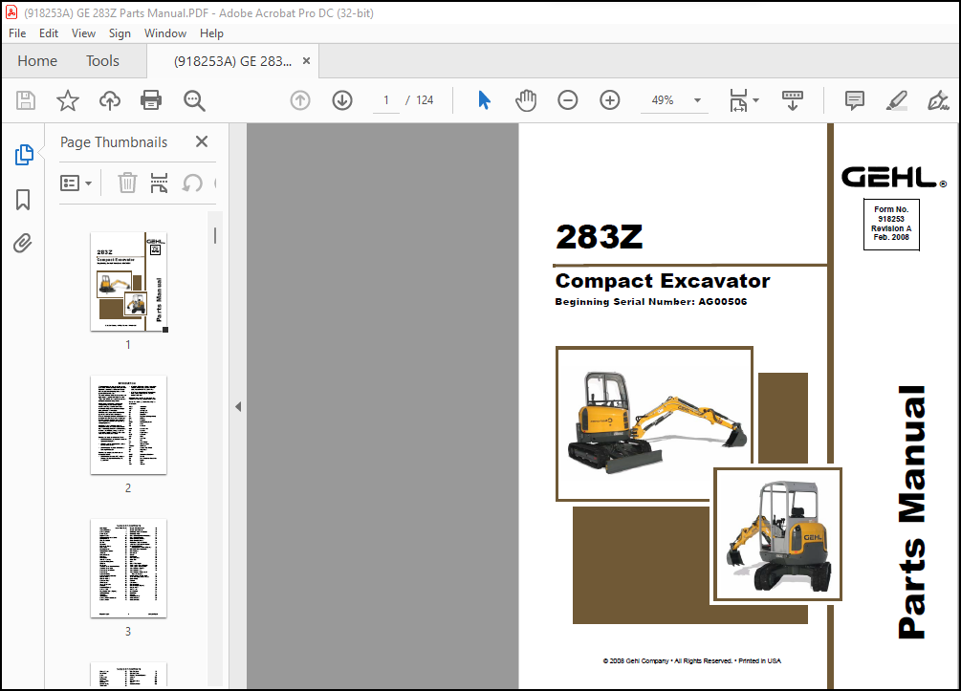Image resolution: width=961 pixels, height=691 pixels.
Task: Click the "Parts Manual" vertical title
Action: point(912,512)
